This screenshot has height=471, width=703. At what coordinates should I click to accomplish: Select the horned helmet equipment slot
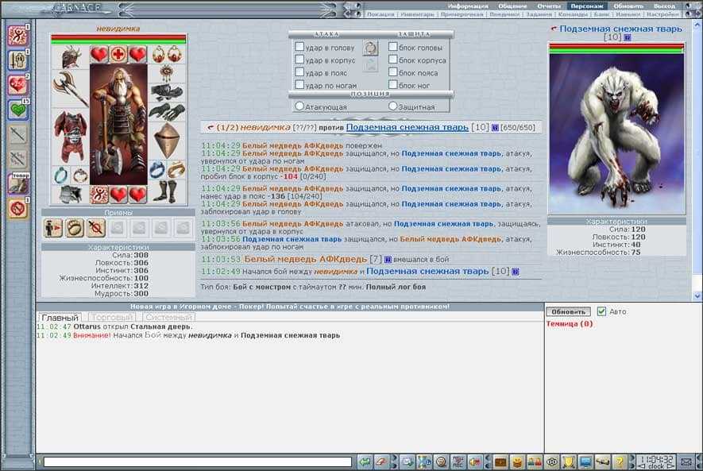point(71,56)
